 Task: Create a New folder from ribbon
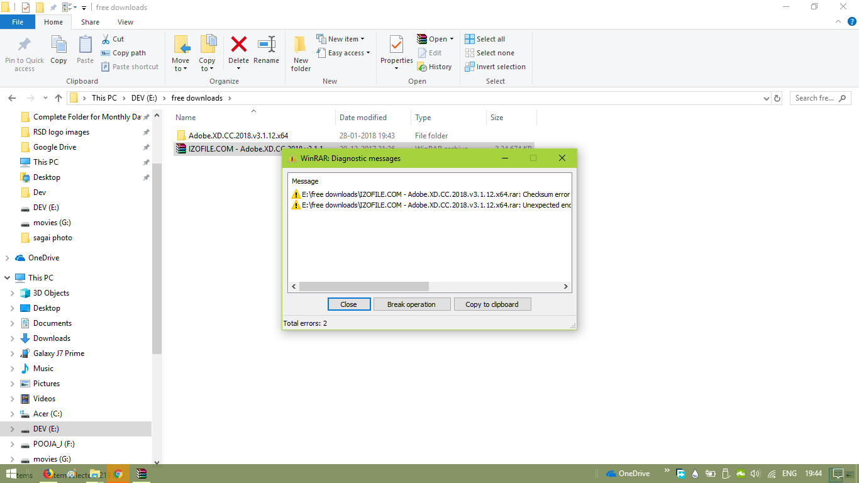(301, 53)
